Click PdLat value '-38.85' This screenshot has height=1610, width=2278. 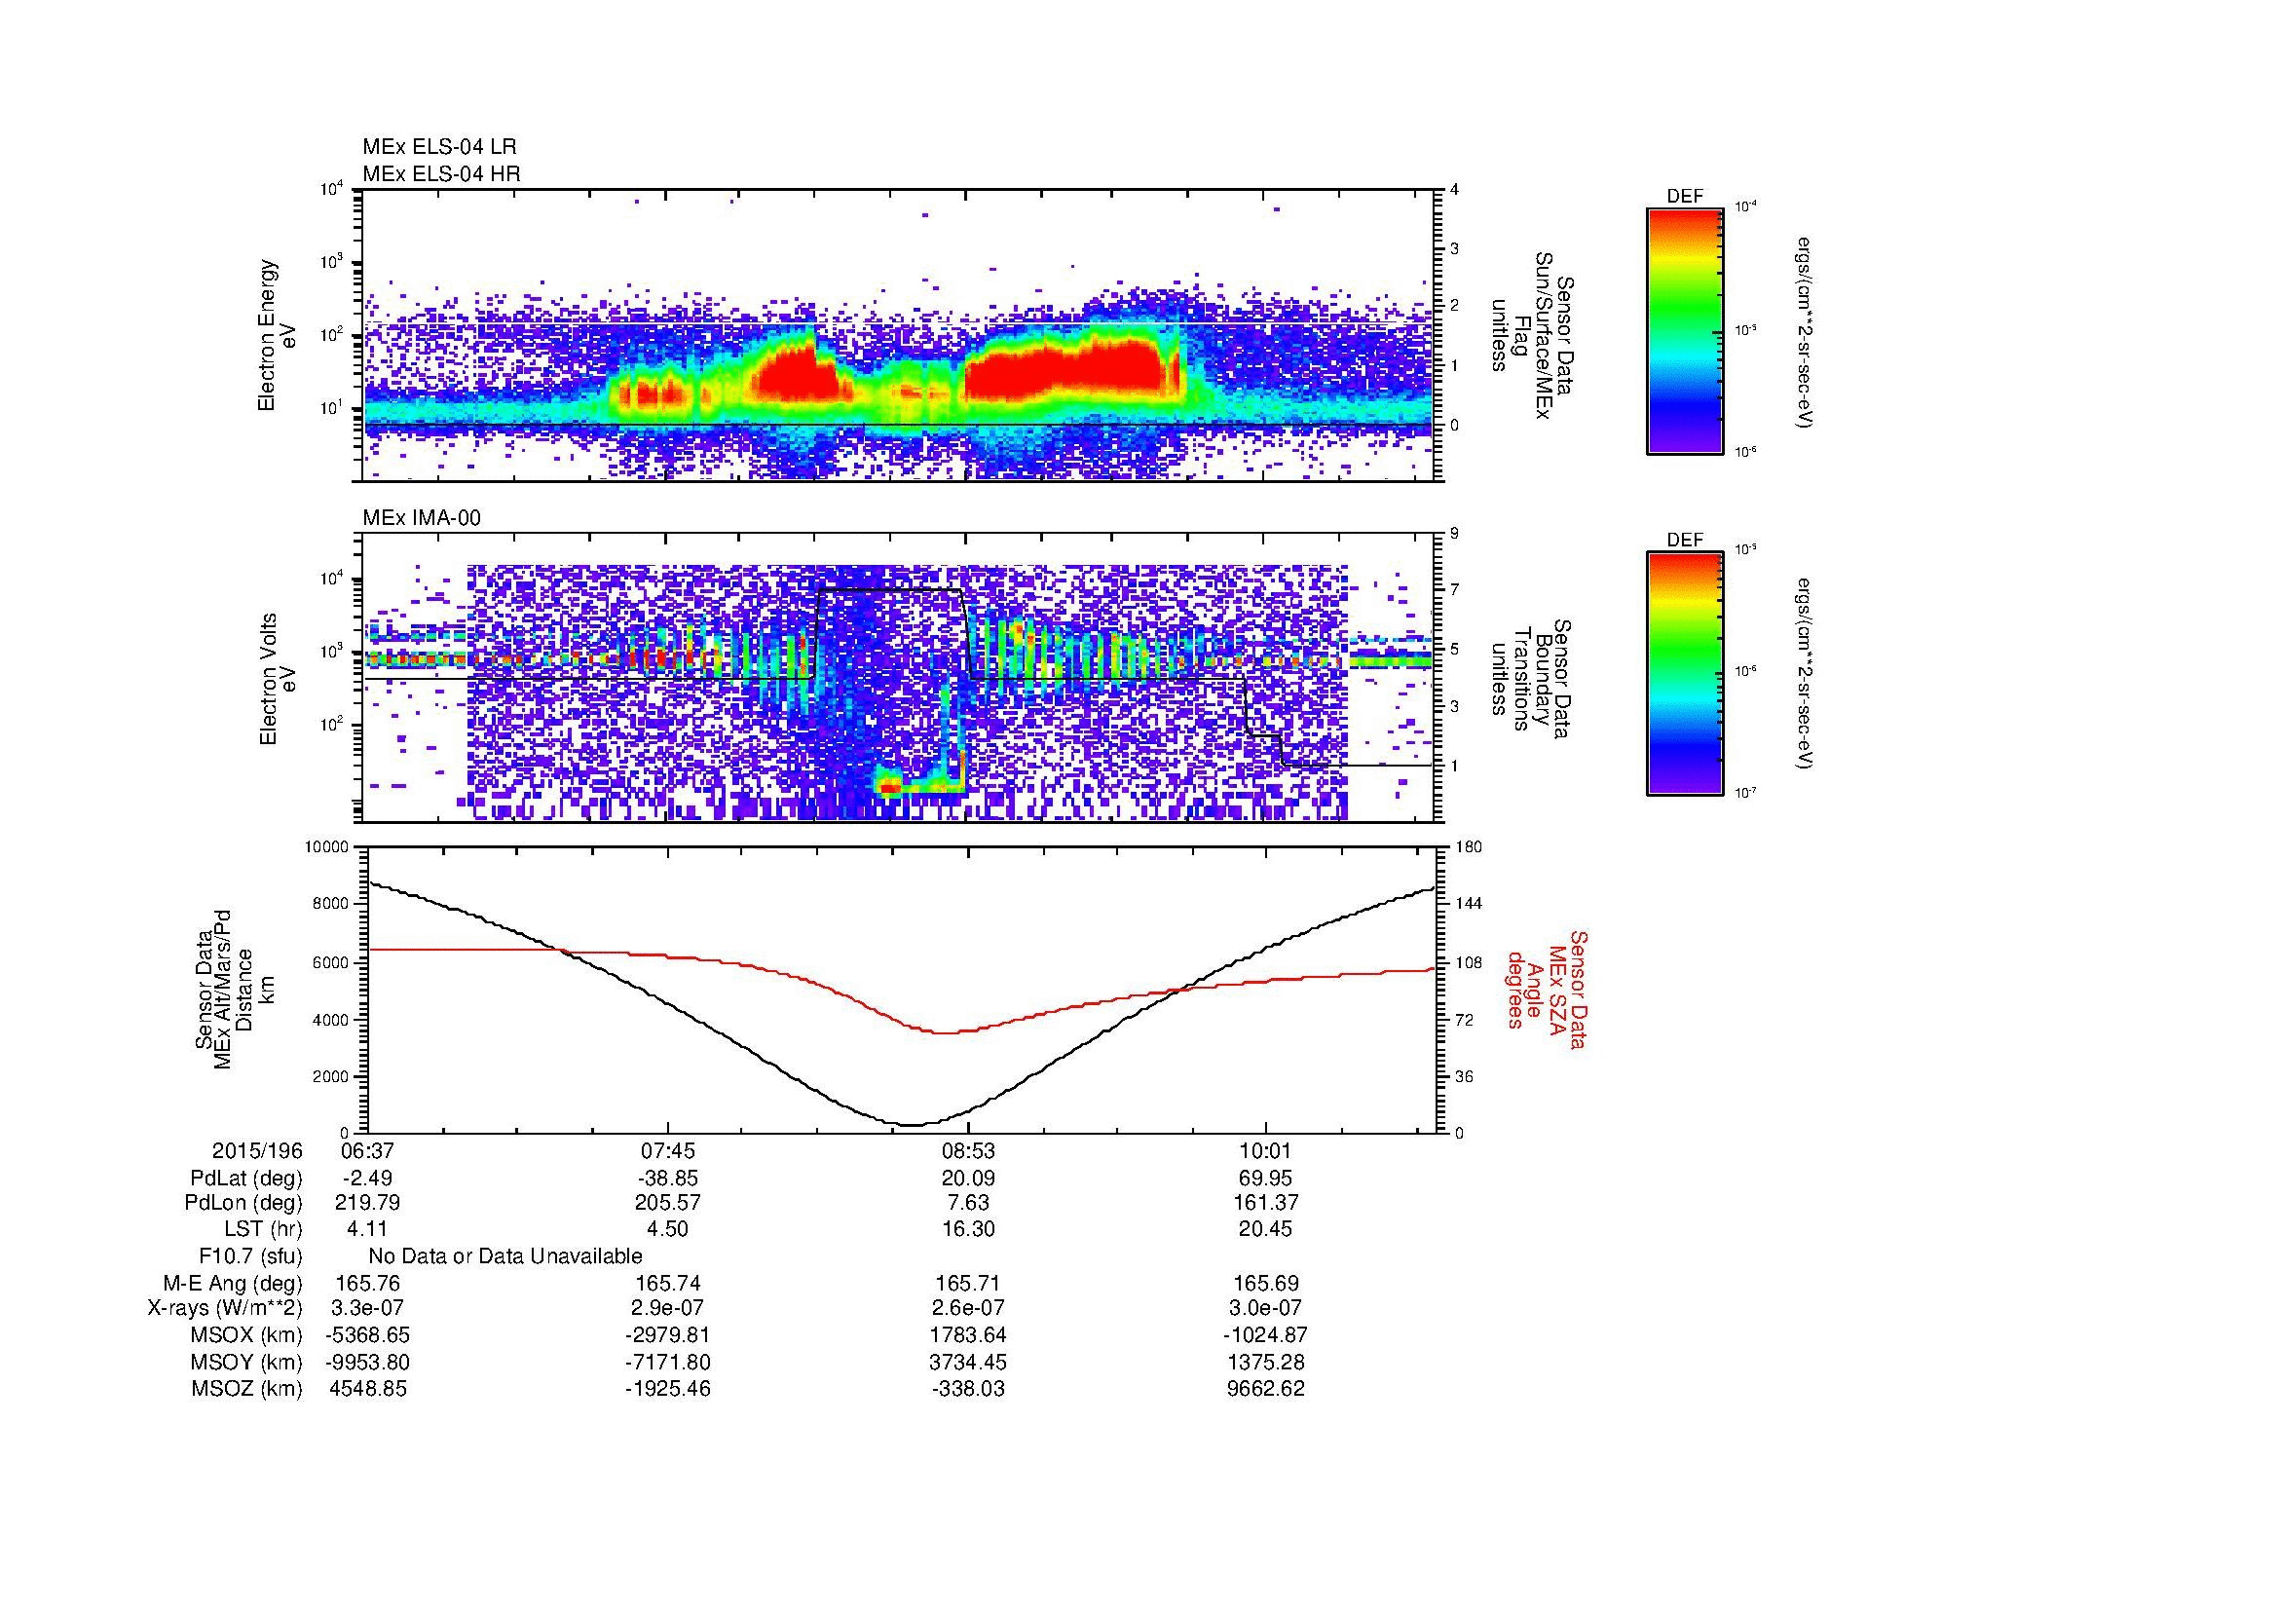pos(668,1179)
